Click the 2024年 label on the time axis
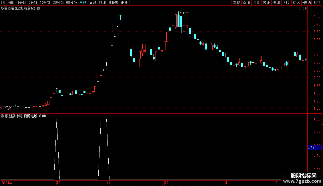The image size is (323, 186). 7,183
